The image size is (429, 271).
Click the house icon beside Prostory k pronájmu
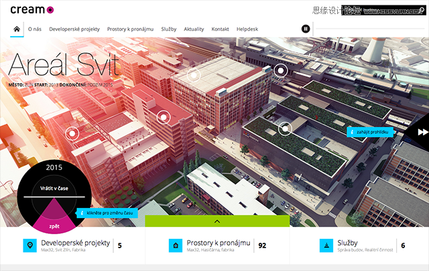(176, 246)
